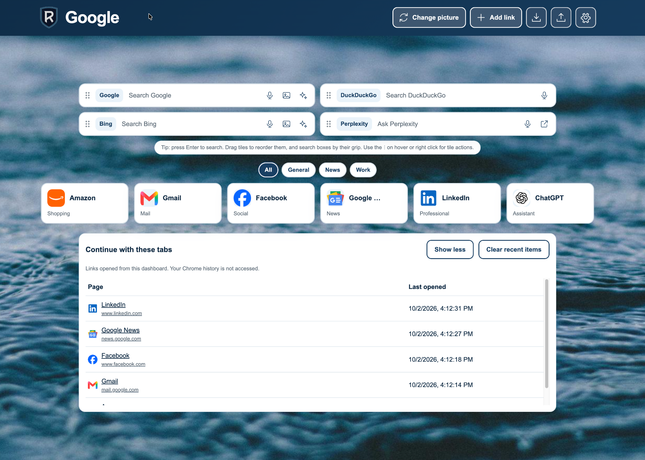Click the Show less button
Image resolution: width=645 pixels, height=460 pixels.
coord(450,250)
